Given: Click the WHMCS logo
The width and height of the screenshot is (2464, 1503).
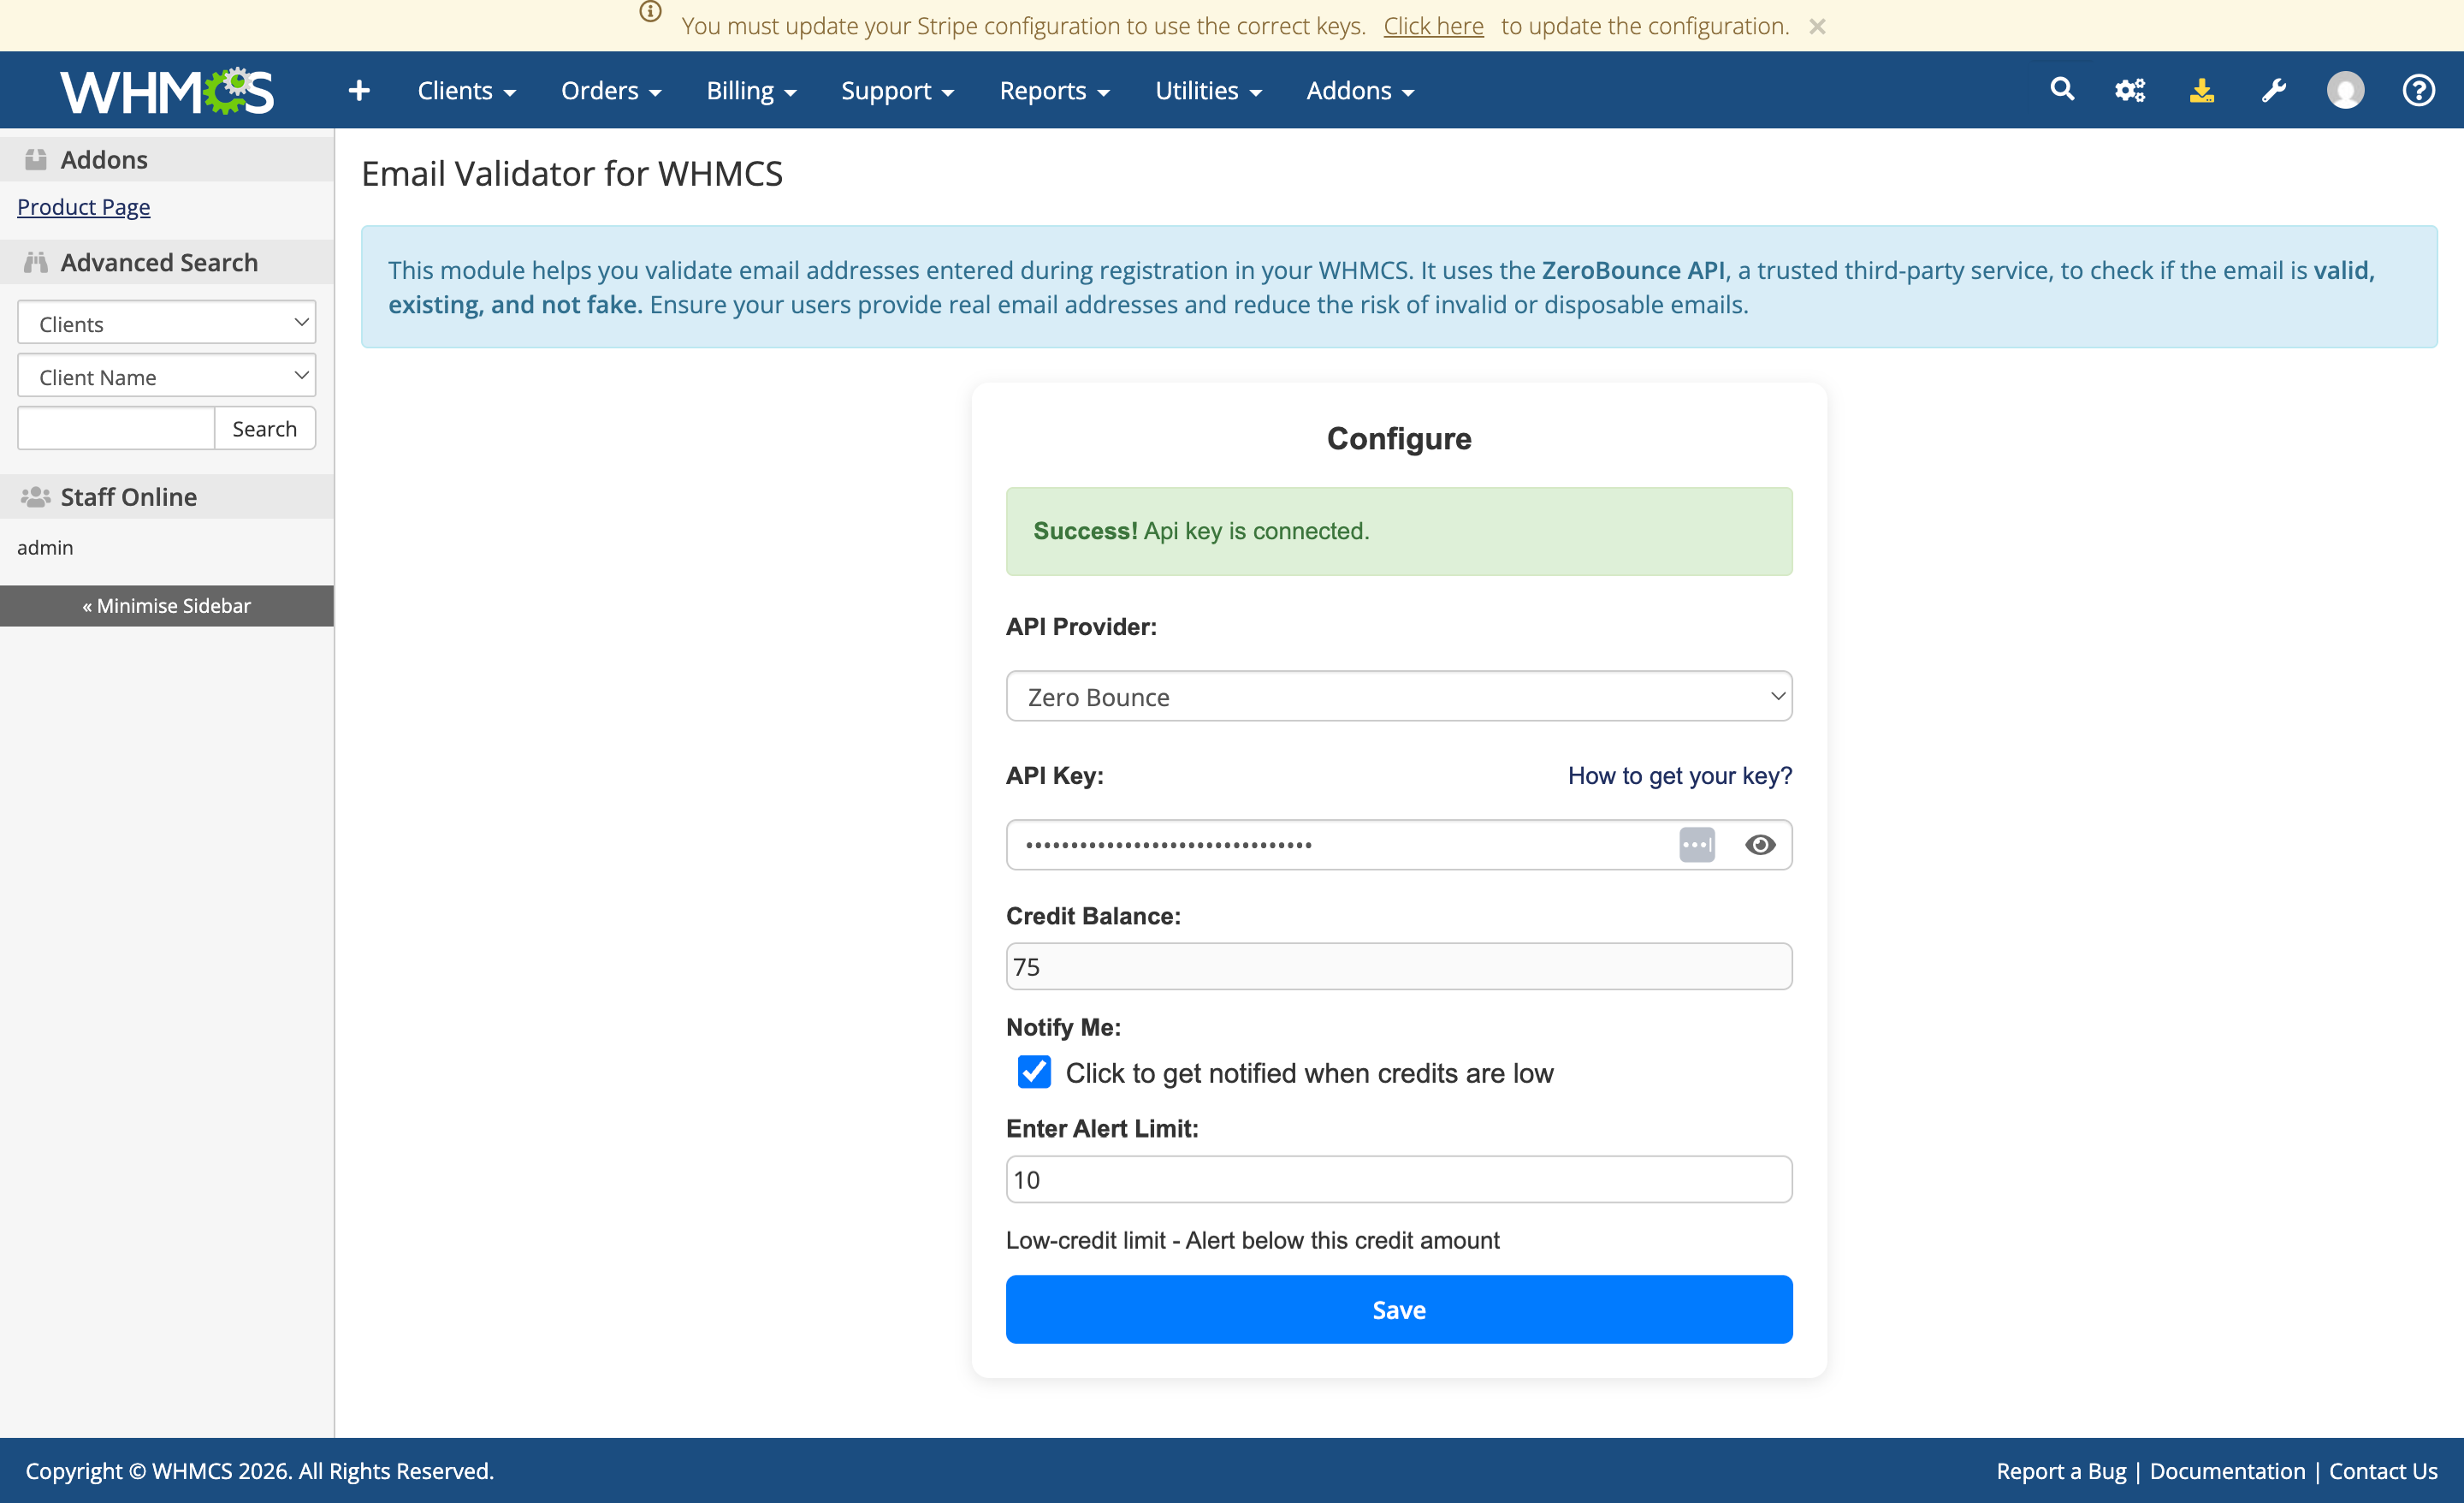Looking at the screenshot, I should point(166,91).
